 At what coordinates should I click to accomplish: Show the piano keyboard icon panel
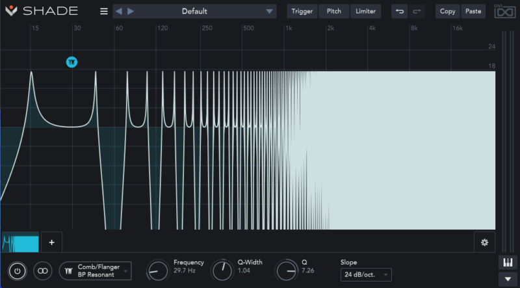pyautogui.click(x=508, y=263)
